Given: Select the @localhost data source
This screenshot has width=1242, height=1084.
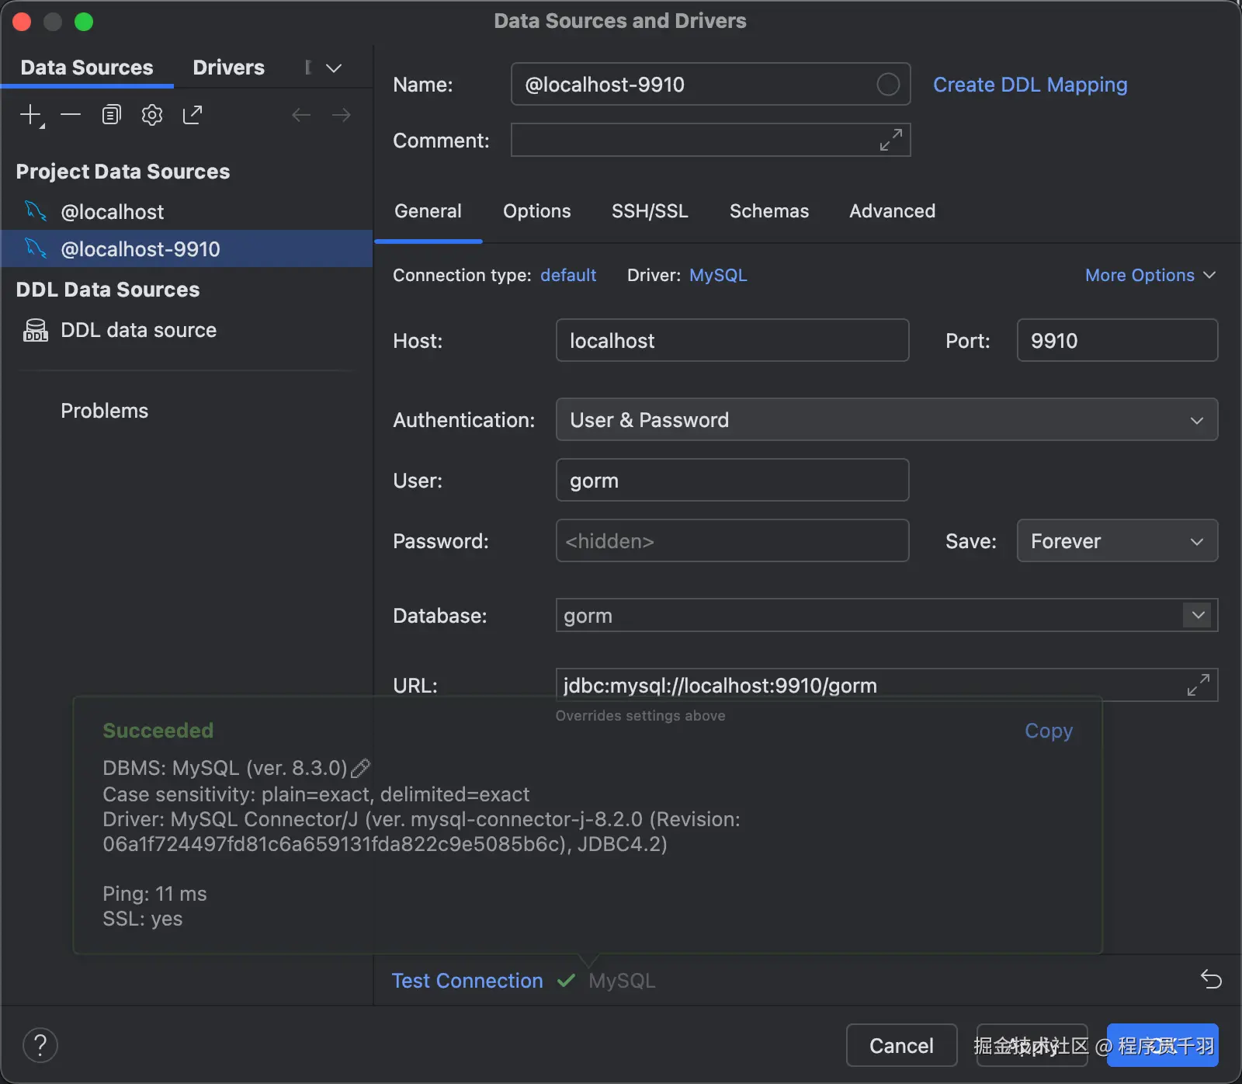Looking at the screenshot, I should pyautogui.click(x=113, y=212).
